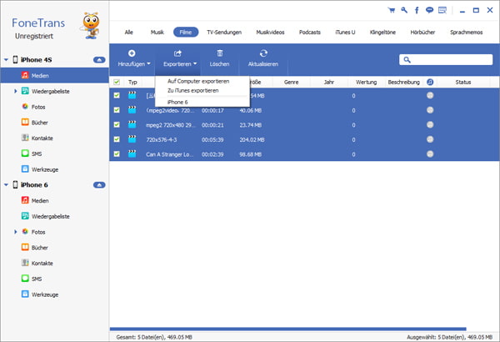
Task: Sort by the Jahr column header
Action: (329, 82)
